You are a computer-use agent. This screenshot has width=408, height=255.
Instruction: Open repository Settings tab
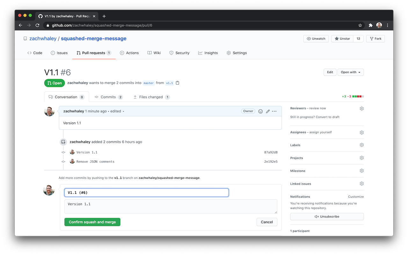237,53
